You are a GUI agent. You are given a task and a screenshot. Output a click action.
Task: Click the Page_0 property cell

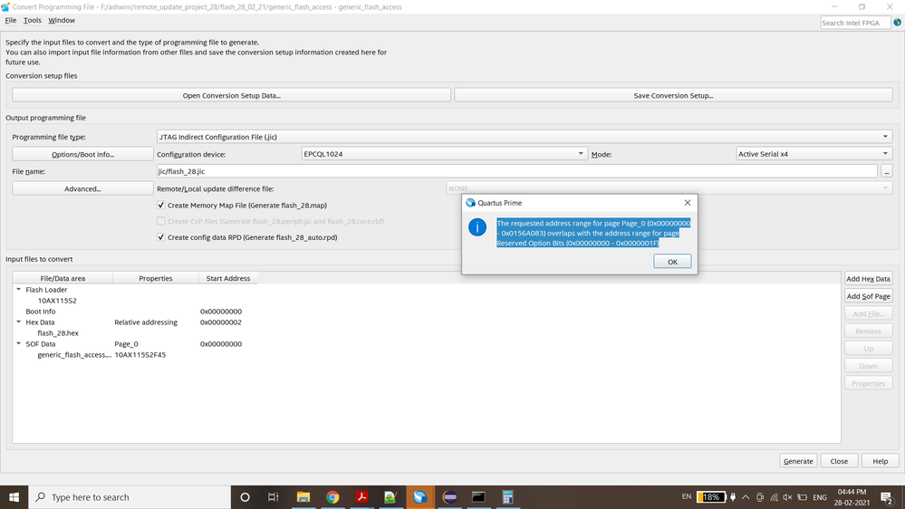coord(126,344)
